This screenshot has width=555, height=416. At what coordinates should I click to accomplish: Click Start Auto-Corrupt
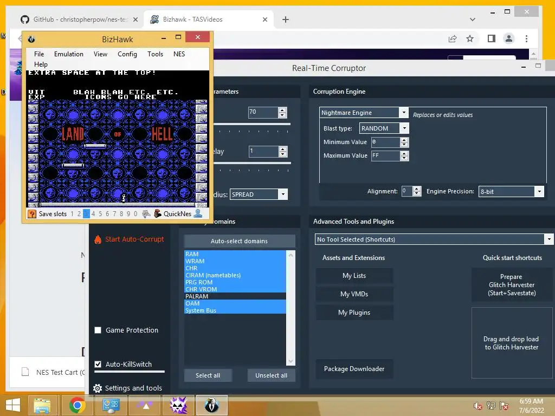pos(134,239)
